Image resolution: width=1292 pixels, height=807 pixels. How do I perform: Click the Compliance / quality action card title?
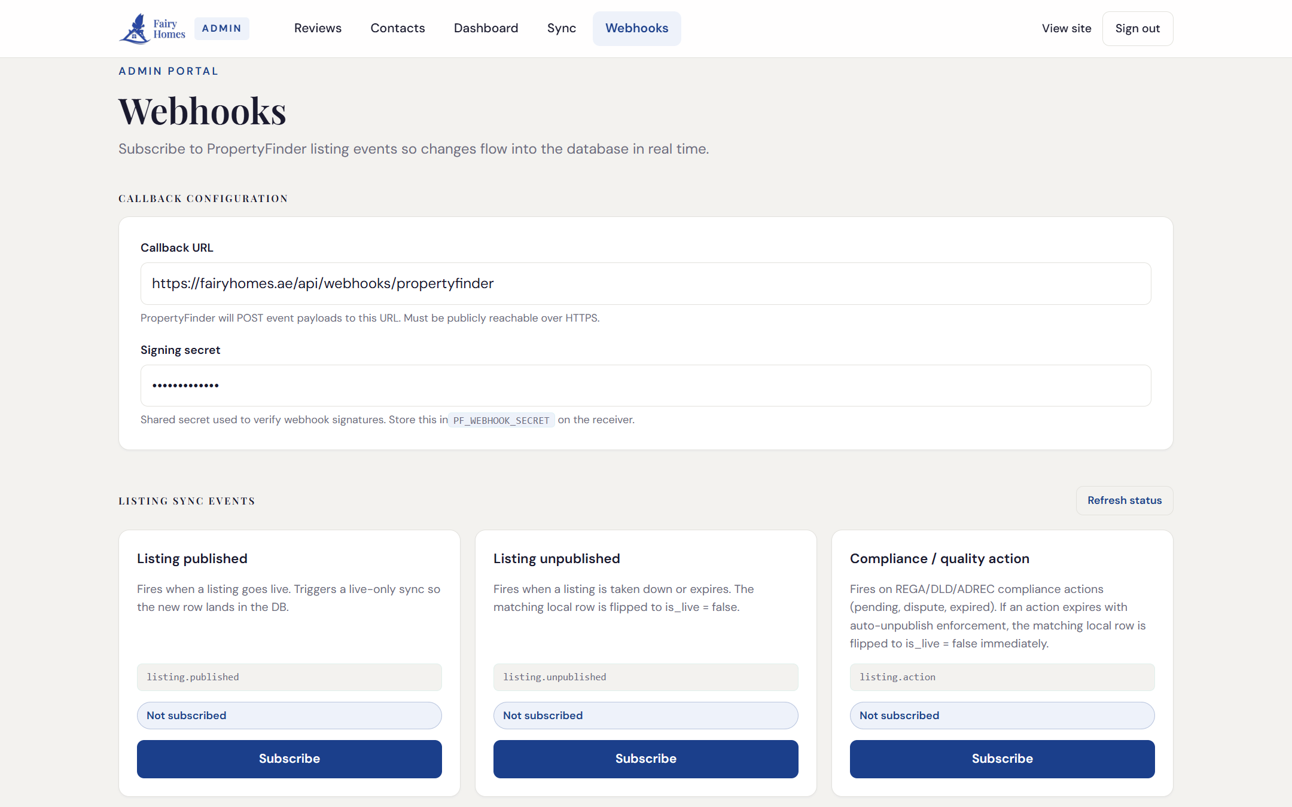pos(939,558)
